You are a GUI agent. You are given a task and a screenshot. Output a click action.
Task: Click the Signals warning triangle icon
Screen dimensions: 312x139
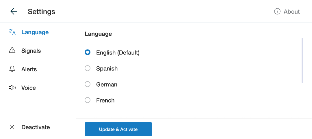12,50
